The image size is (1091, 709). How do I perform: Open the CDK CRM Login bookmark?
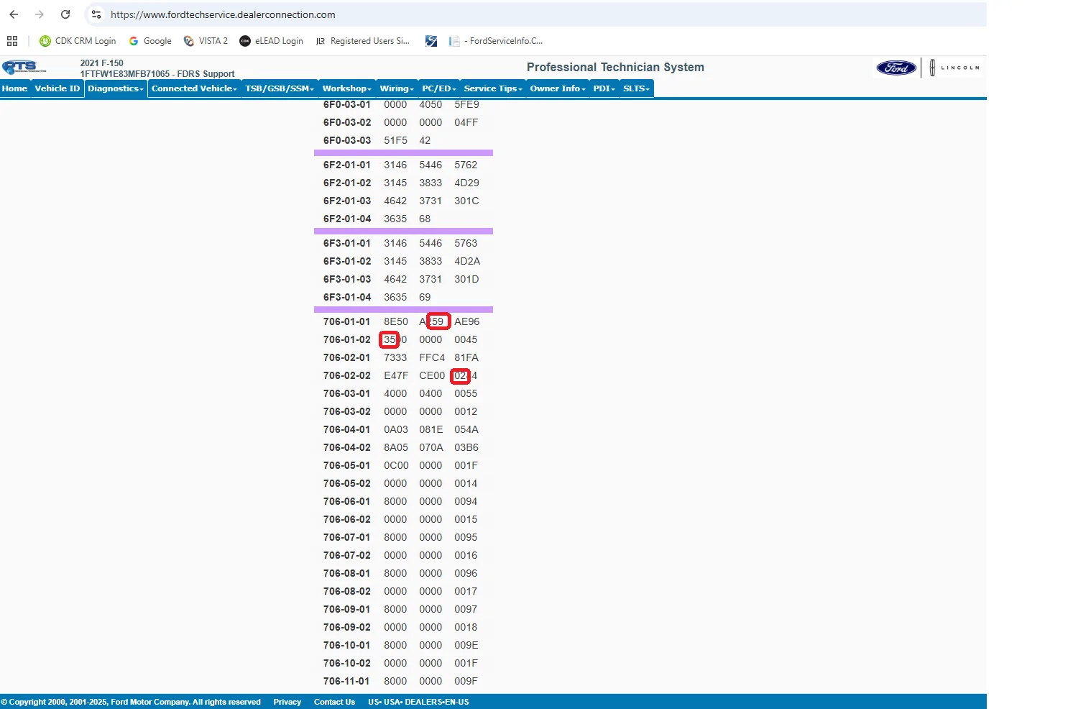point(78,41)
